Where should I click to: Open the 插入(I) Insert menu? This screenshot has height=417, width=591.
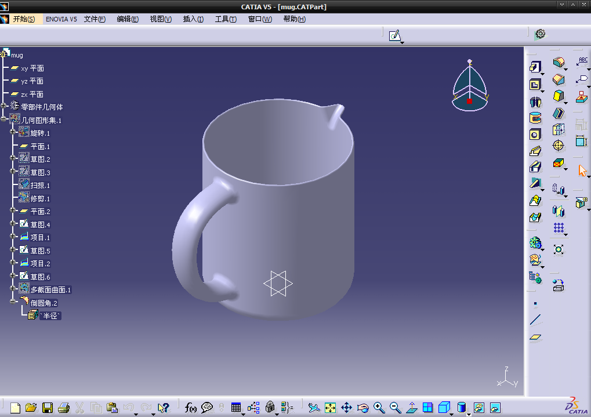(193, 19)
